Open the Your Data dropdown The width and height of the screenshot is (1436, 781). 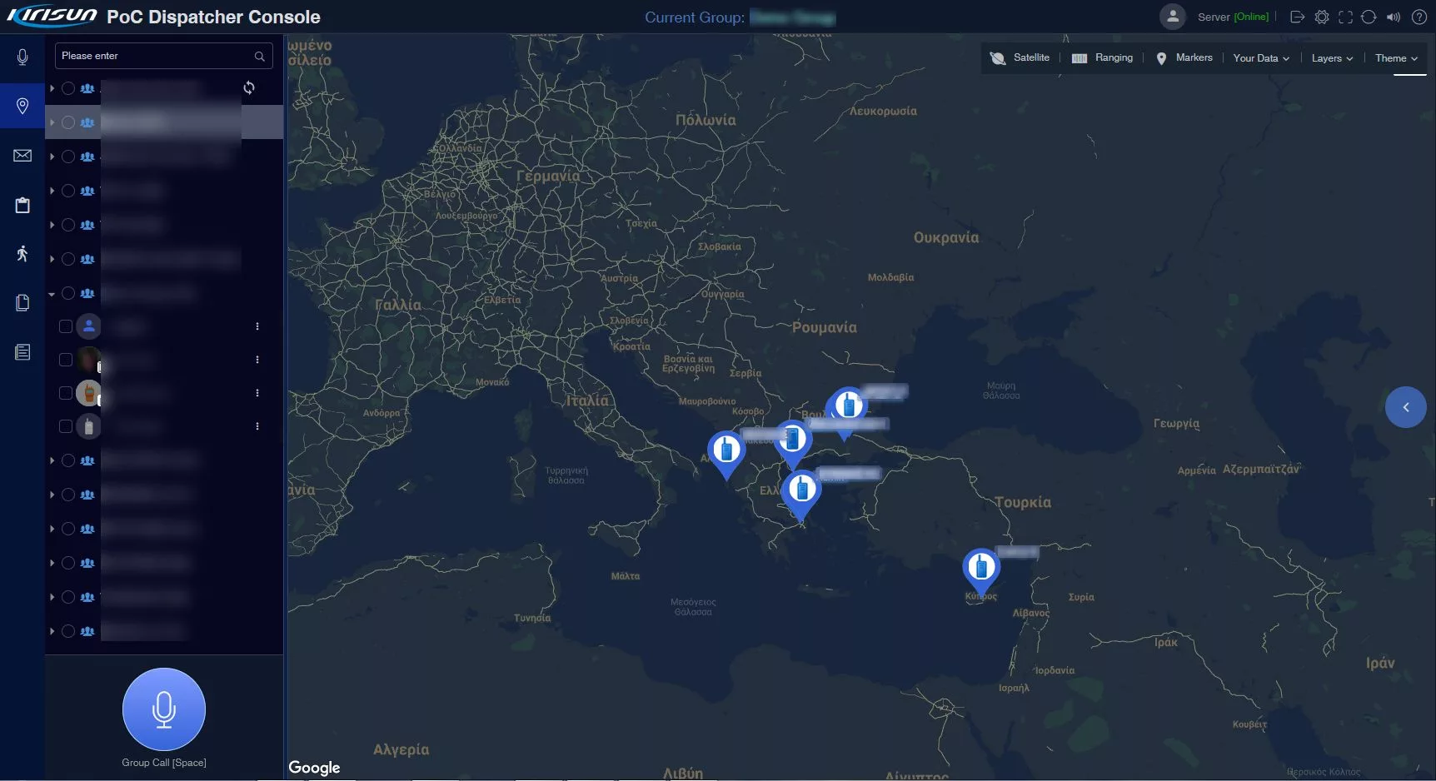click(1261, 58)
